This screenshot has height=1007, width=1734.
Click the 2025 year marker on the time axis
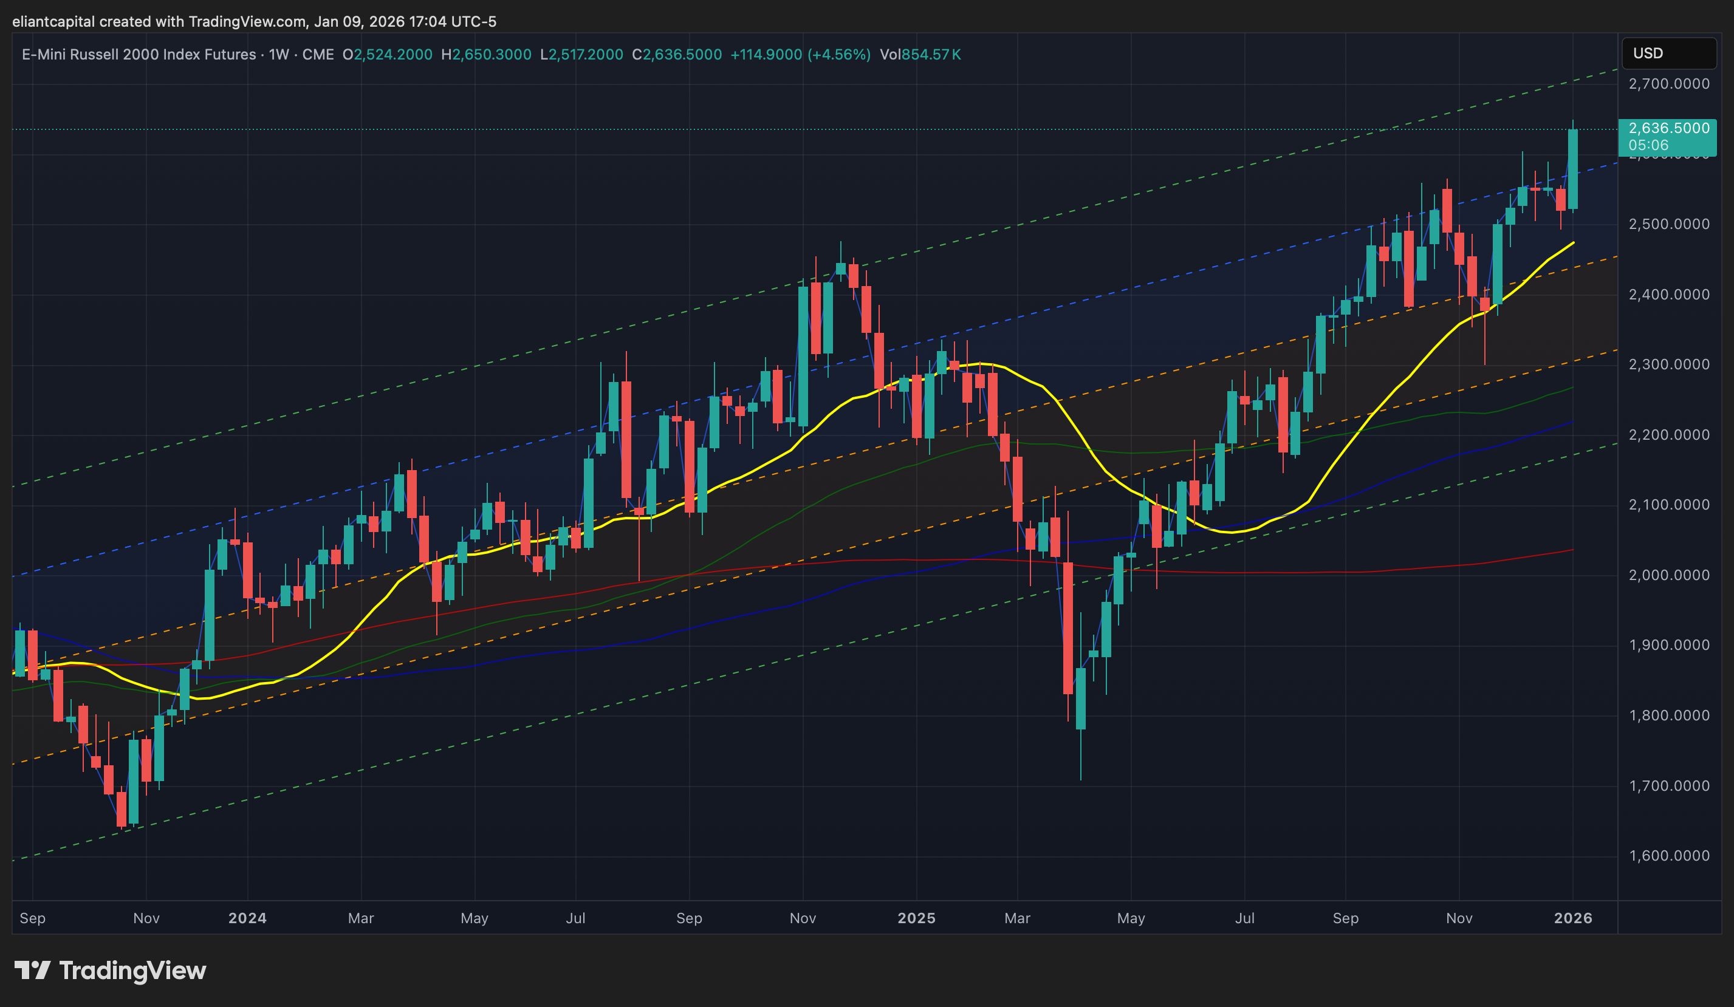(916, 918)
